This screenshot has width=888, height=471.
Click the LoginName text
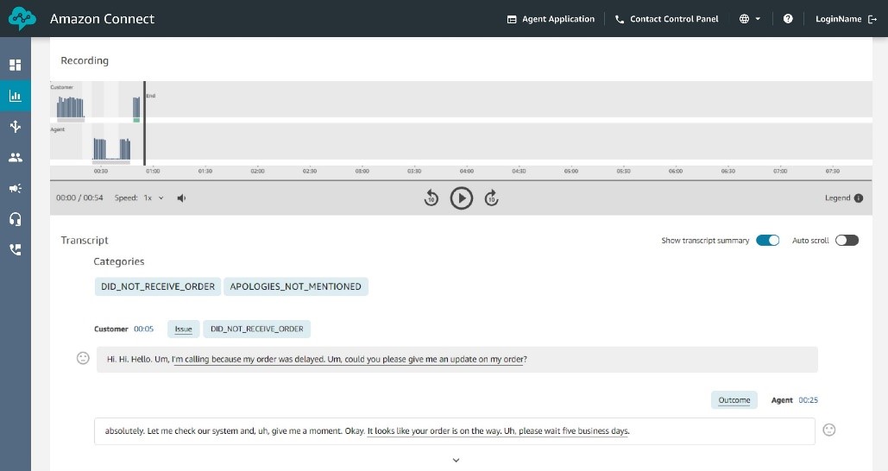point(838,19)
